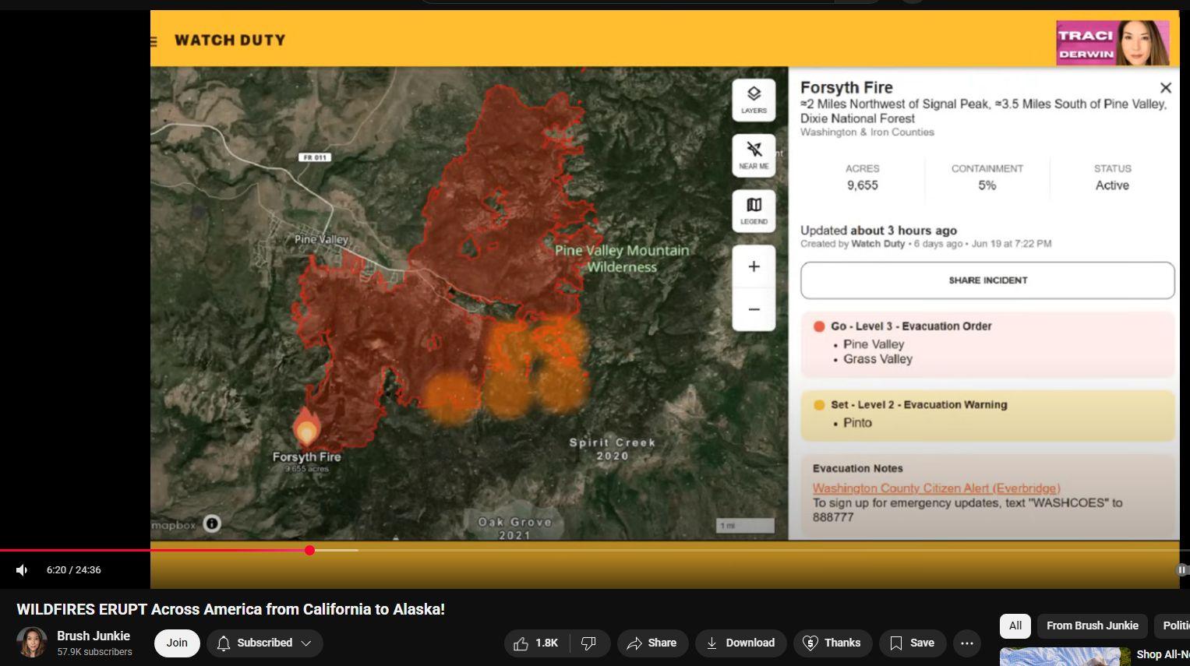Viewport: 1190px width, 666px height.
Task: Click the Near Me location icon
Action: click(x=754, y=155)
